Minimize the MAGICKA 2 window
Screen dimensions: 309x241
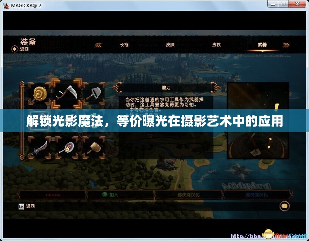(273, 4)
